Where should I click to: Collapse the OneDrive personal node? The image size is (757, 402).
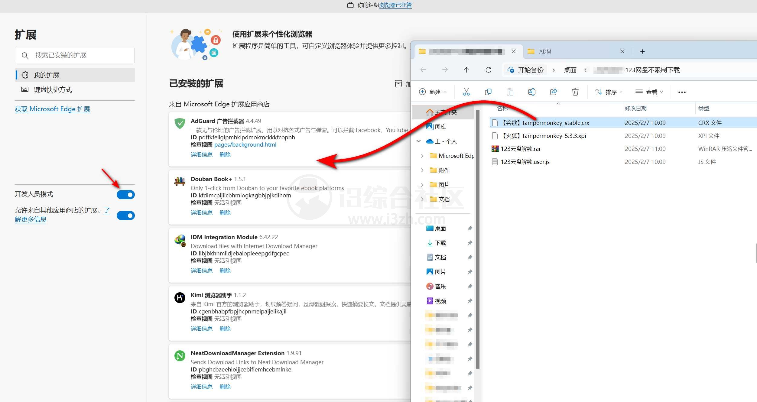pyautogui.click(x=419, y=141)
